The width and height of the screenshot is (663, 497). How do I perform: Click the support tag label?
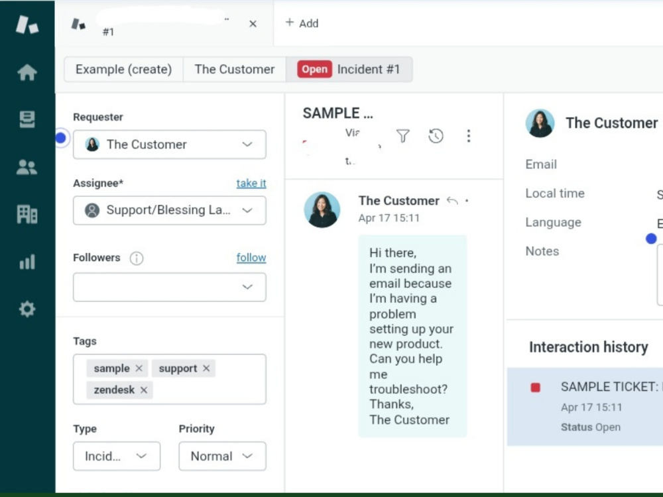[x=178, y=368]
